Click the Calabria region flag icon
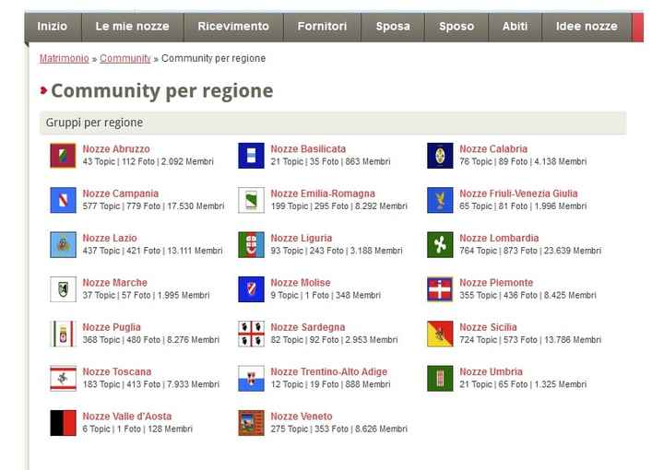The width and height of the screenshot is (664, 470). 440,156
